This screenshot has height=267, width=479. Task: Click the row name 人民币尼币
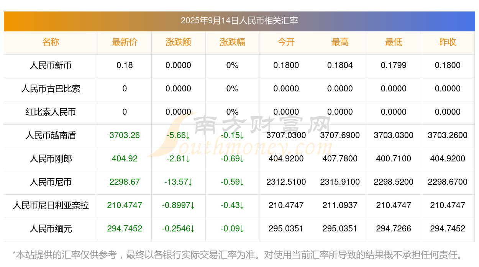click(x=51, y=182)
